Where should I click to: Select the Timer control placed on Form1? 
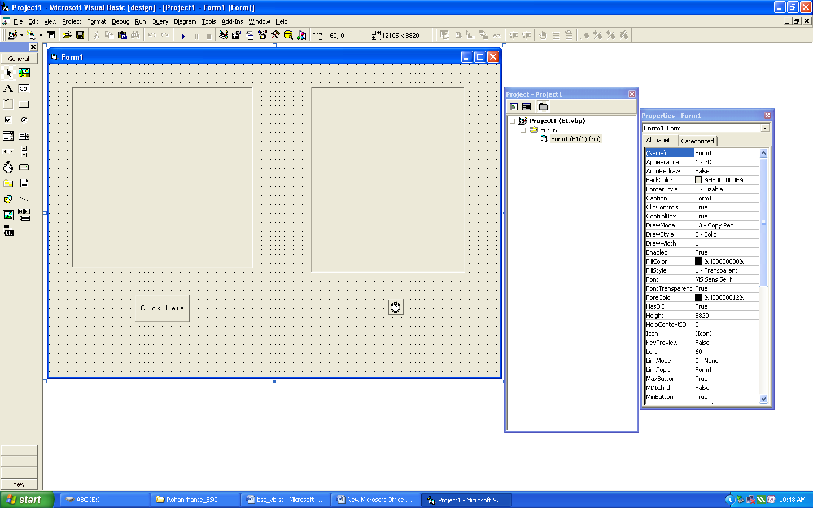click(396, 306)
